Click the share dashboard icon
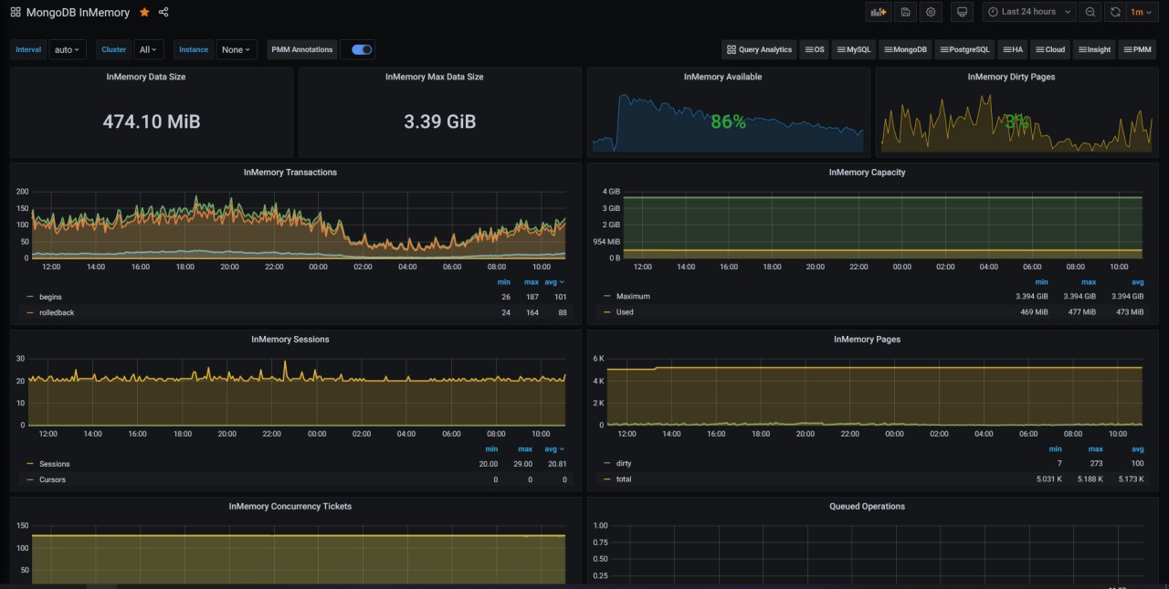This screenshot has height=589, width=1169. point(163,13)
